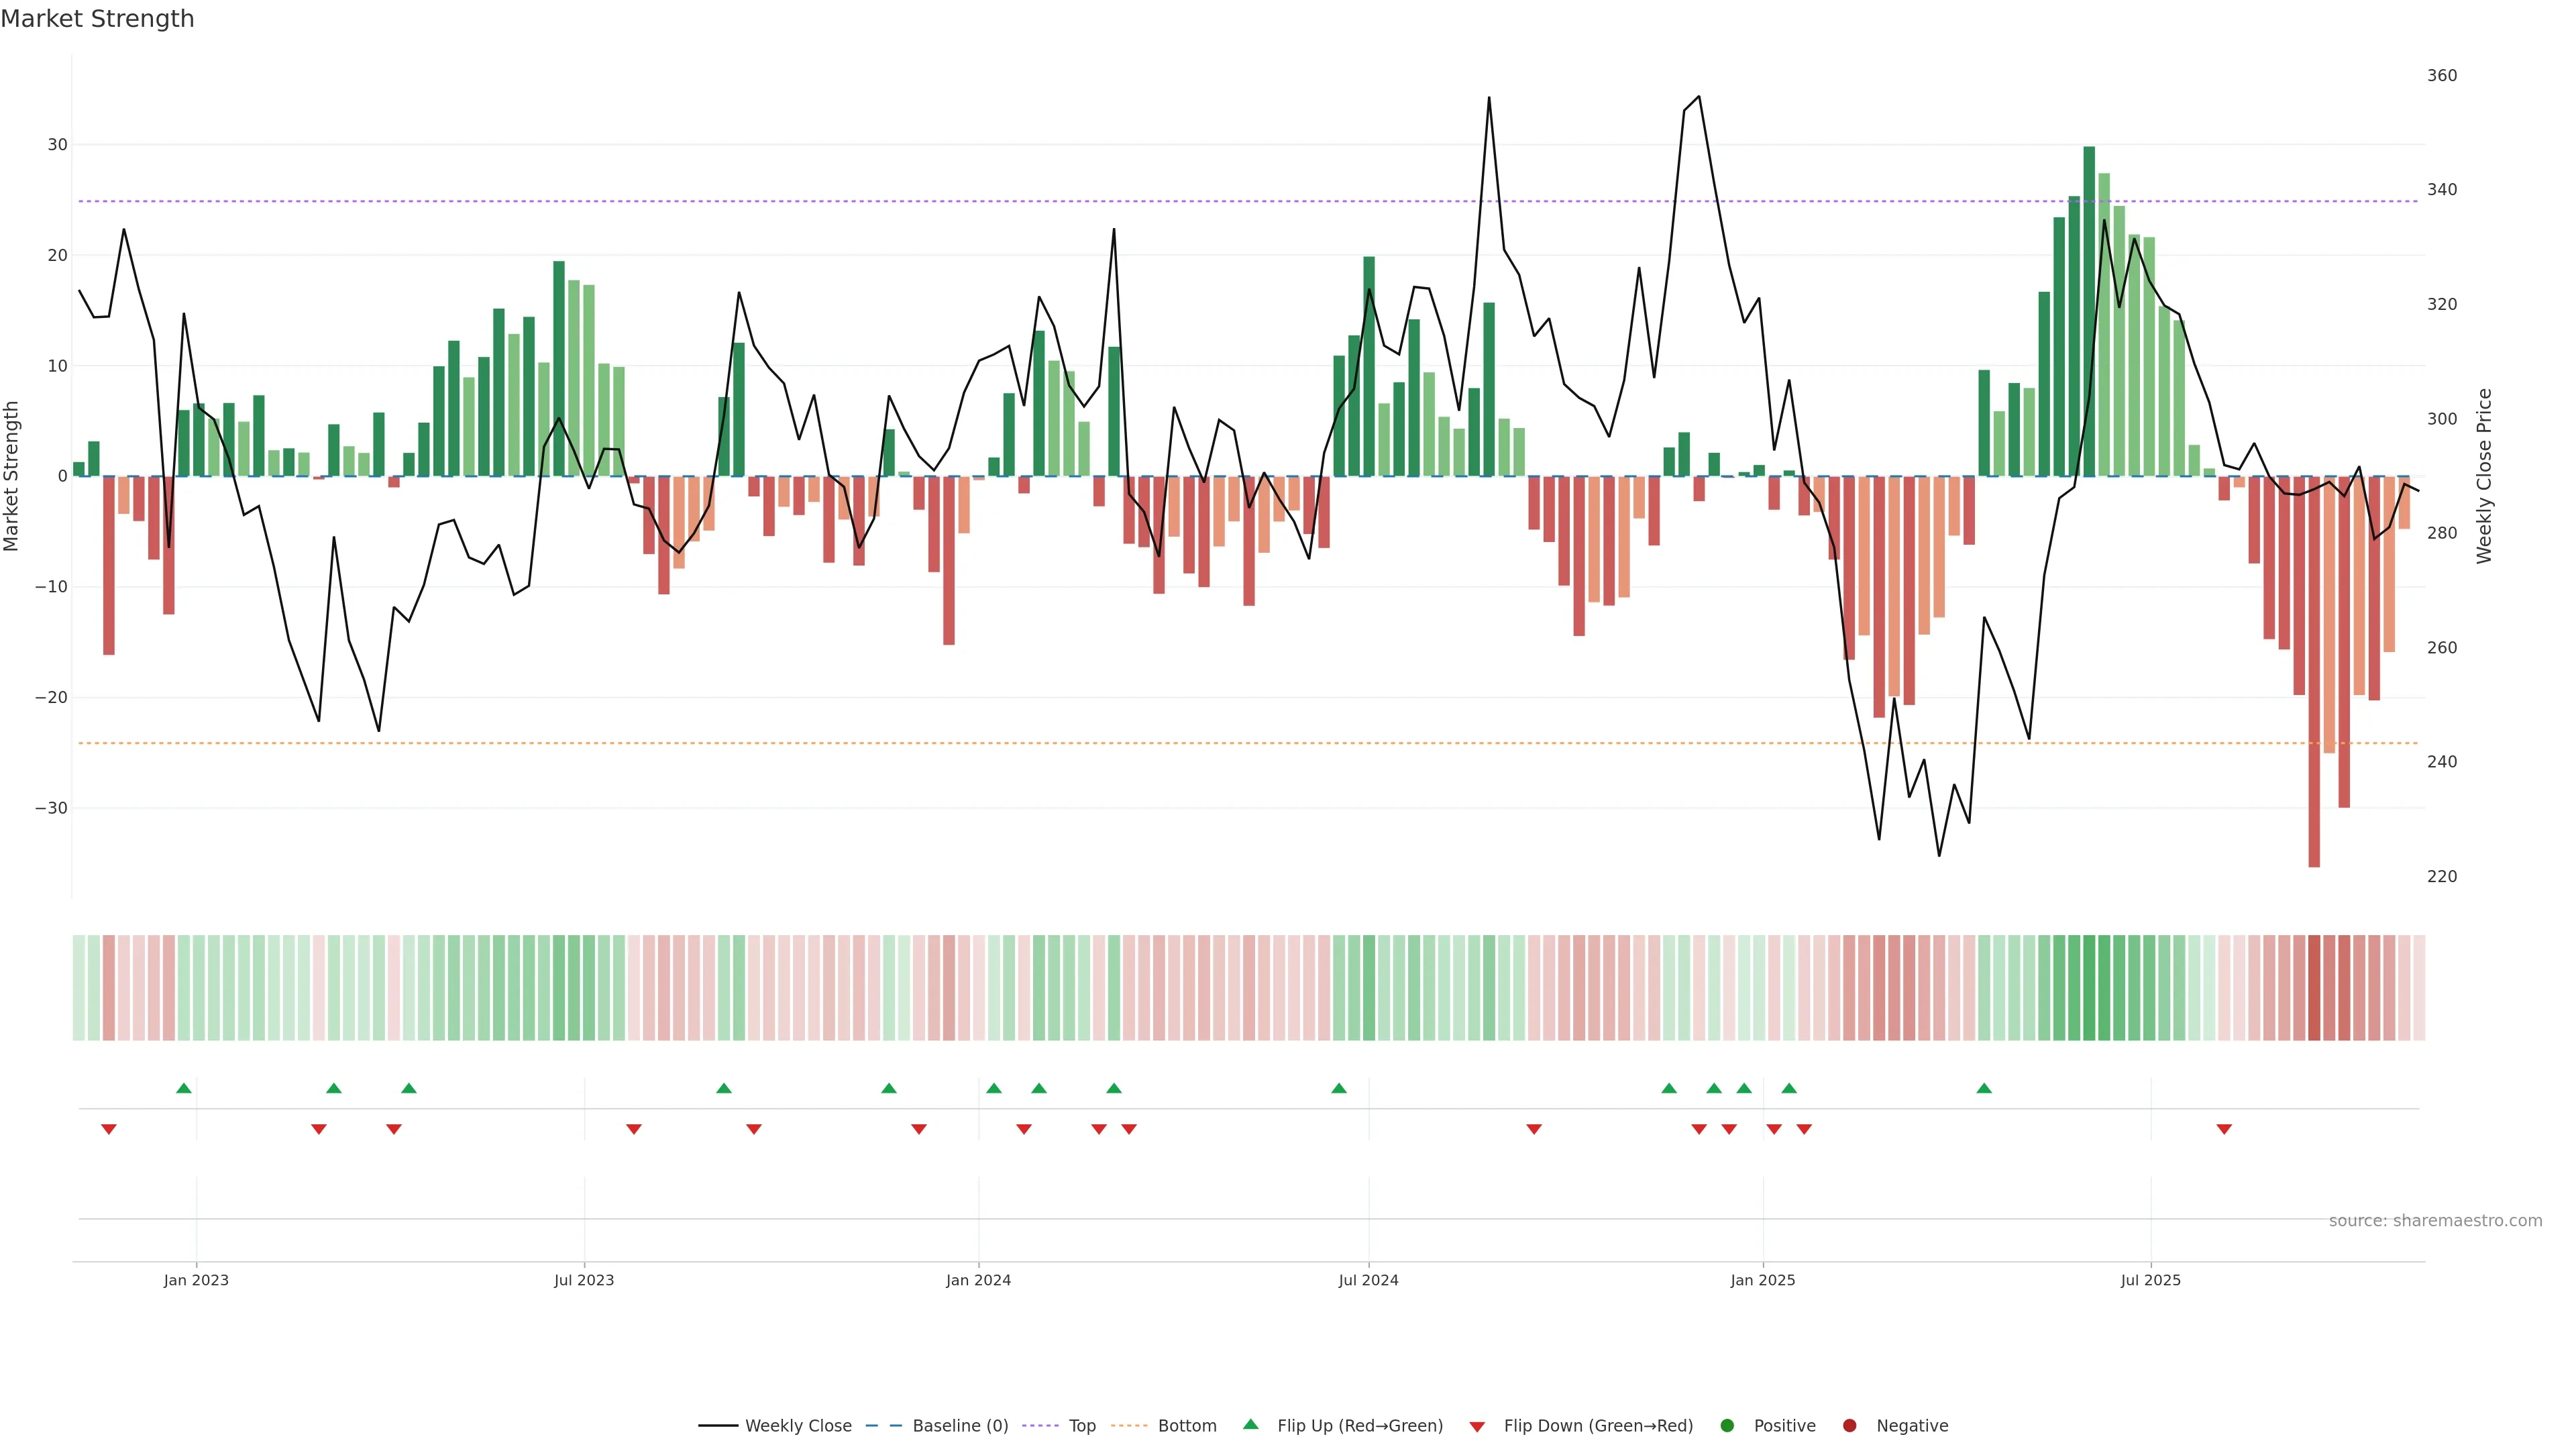Click the Market Strength chart title

[97, 19]
